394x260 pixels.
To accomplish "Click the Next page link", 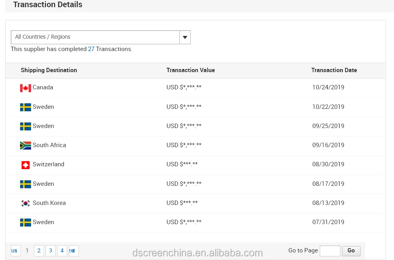I will pyautogui.click(x=73, y=250).
